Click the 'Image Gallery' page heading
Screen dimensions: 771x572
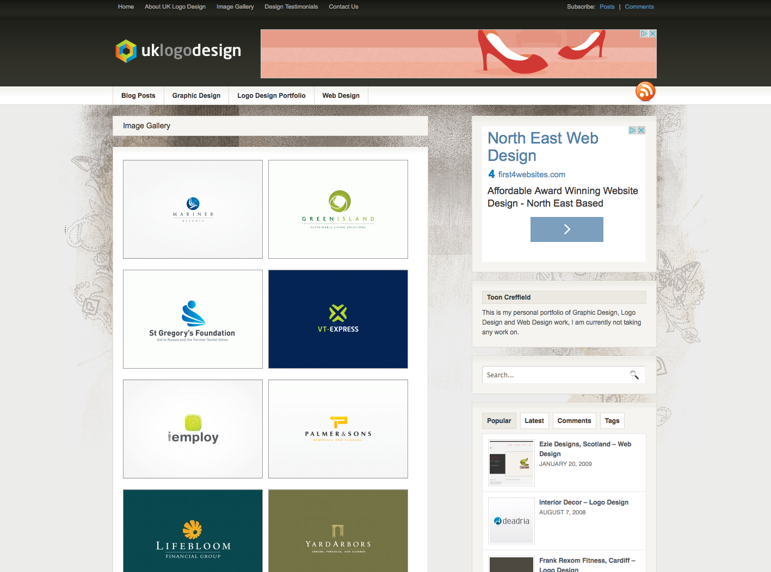pos(146,126)
